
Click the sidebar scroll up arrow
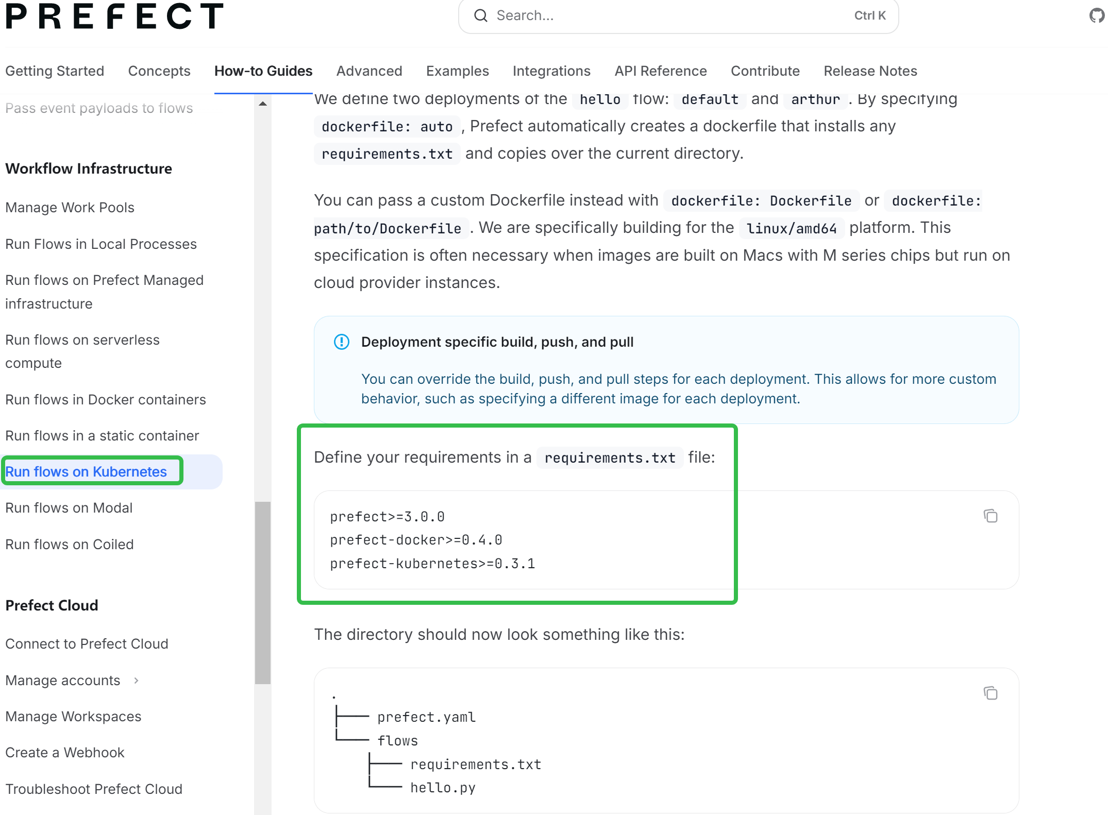click(263, 104)
